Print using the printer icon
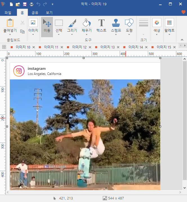This screenshot has height=202, width=187. [32, 5]
